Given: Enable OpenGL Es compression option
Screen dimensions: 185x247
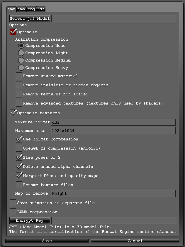Looking at the screenshot, I should pos(19,148).
